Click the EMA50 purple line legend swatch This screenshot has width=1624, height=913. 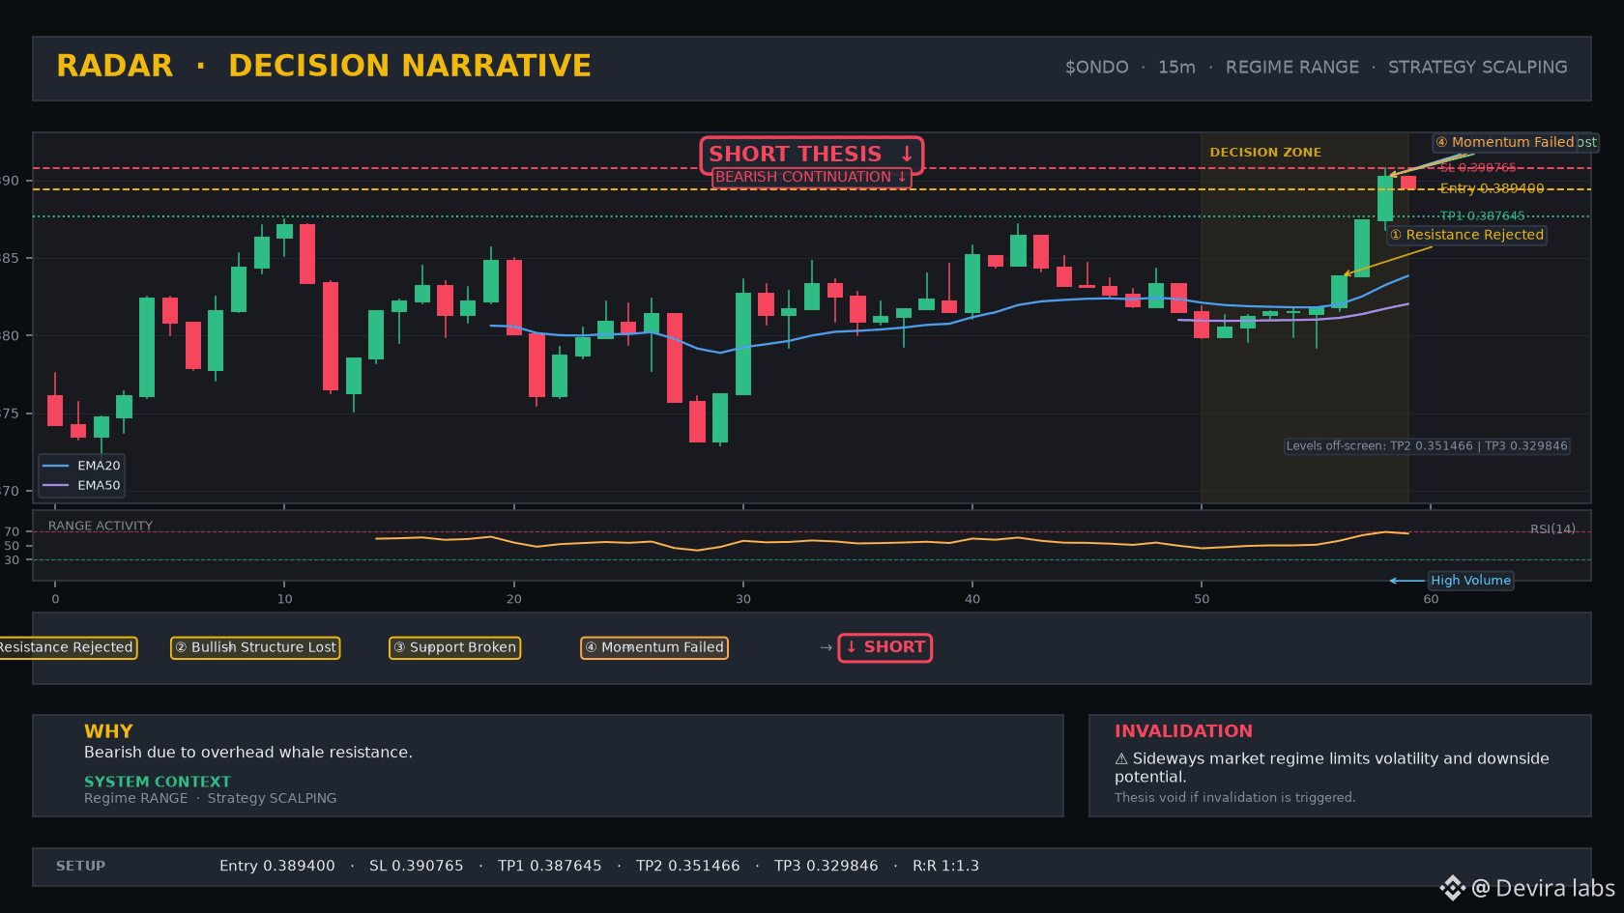(x=56, y=486)
